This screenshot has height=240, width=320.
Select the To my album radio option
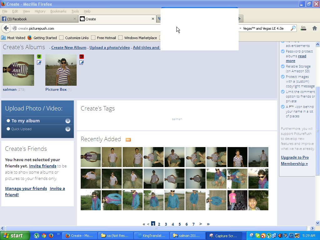click(x=8, y=120)
